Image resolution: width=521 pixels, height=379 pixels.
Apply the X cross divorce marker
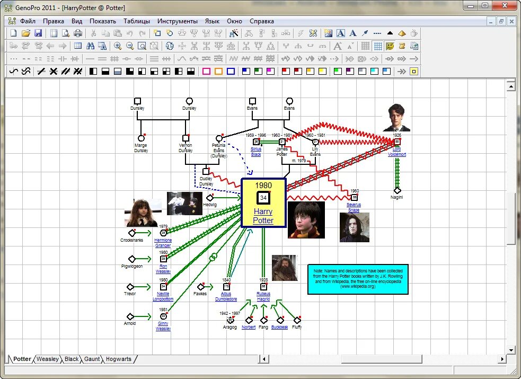[x=53, y=71]
